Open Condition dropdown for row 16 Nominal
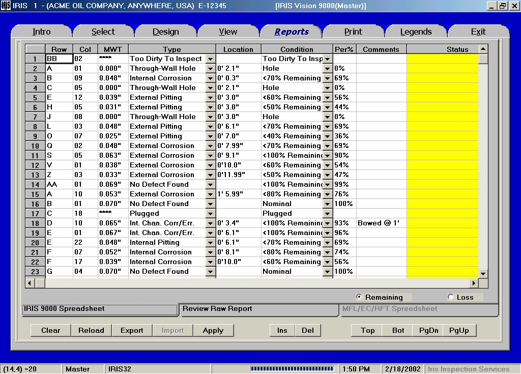The height and width of the screenshot is (374, 521). (x=327, y=204)
